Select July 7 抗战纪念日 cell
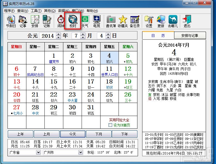The width and height of the screenshot is (216, 164). pos(35,71)
